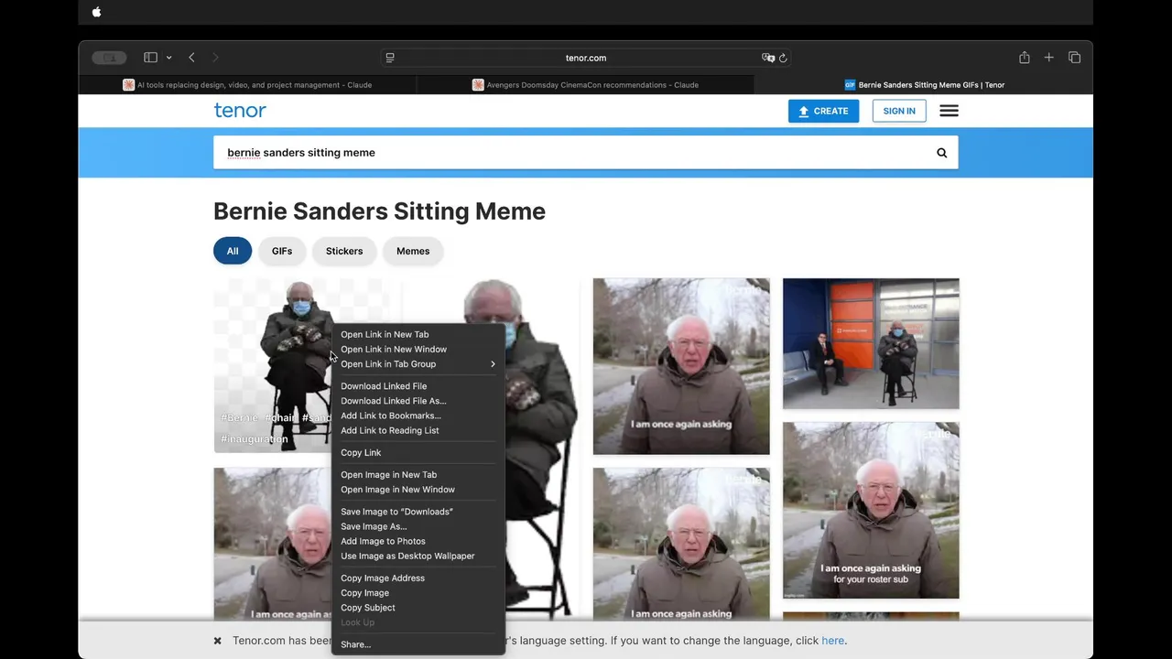Screen dimensions: 1172x659
Task: Click the translate icon in address bar
Action: [x=768, y=58]
